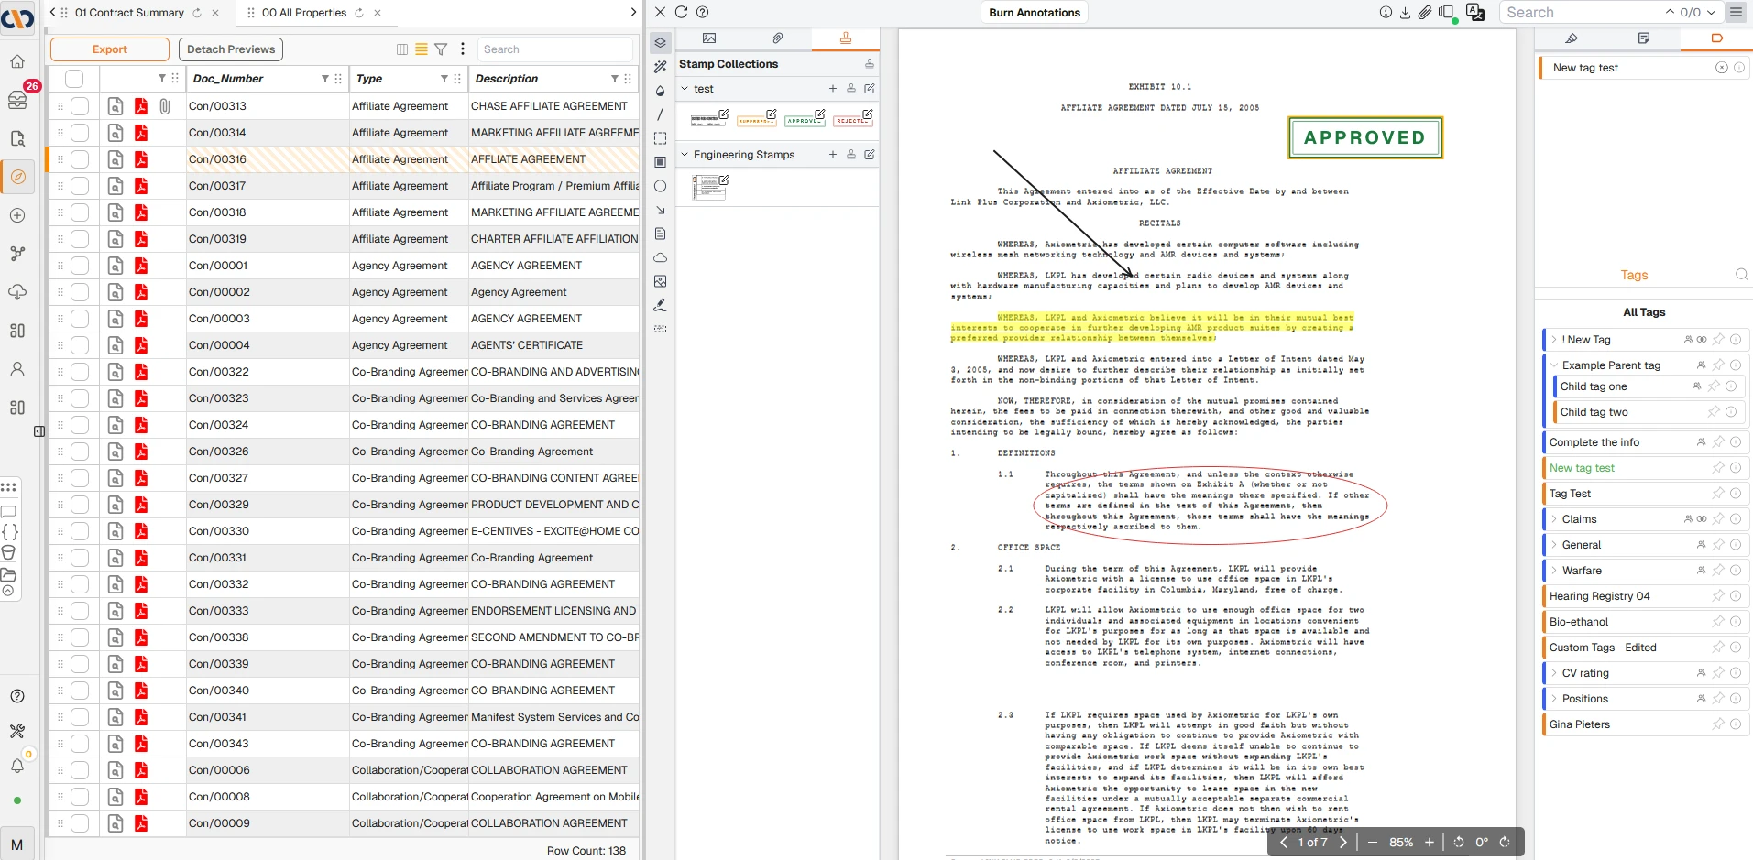
Task: Switch to 00 All Properties tab
Action: point(304,13)
